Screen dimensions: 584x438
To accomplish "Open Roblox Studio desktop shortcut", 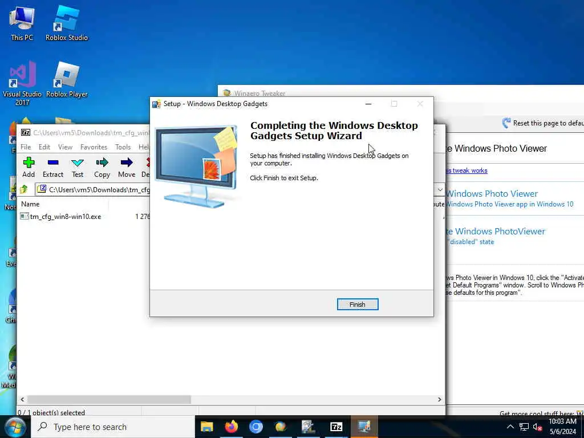I will 67,23.
